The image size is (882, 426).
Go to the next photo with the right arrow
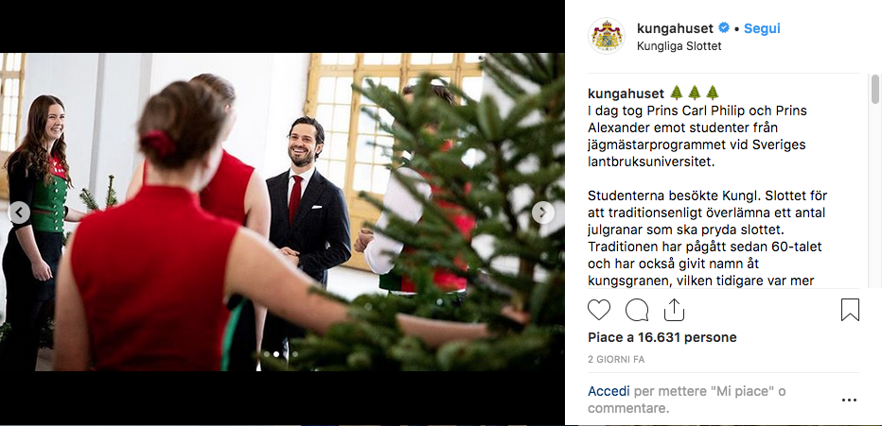(543, 213)
